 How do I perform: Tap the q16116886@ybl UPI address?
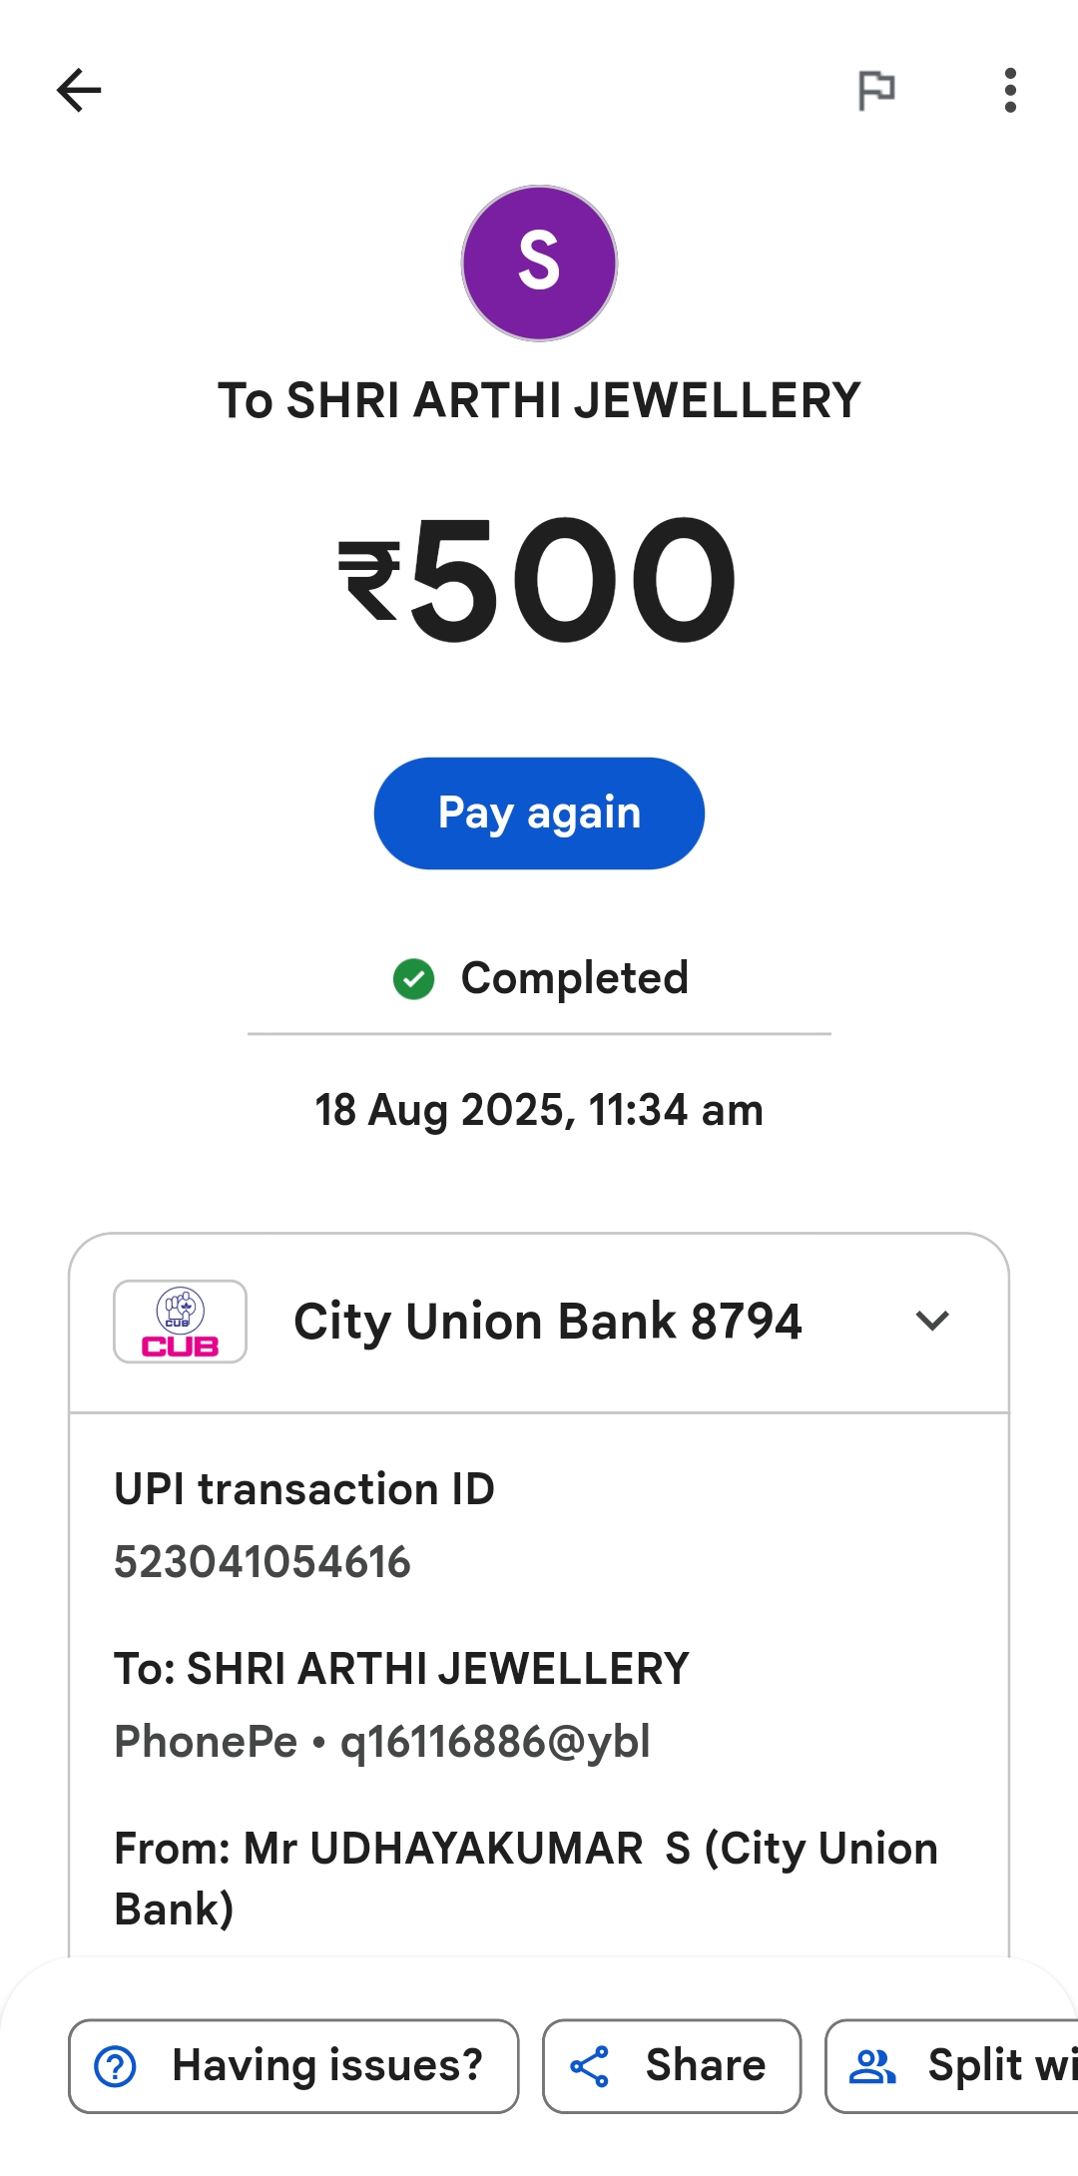tap(495, 1742)
